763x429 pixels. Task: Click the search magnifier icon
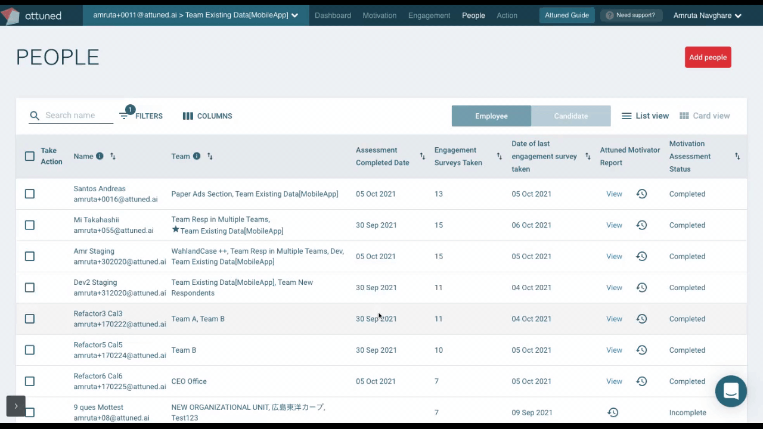[x=35, y=116]
